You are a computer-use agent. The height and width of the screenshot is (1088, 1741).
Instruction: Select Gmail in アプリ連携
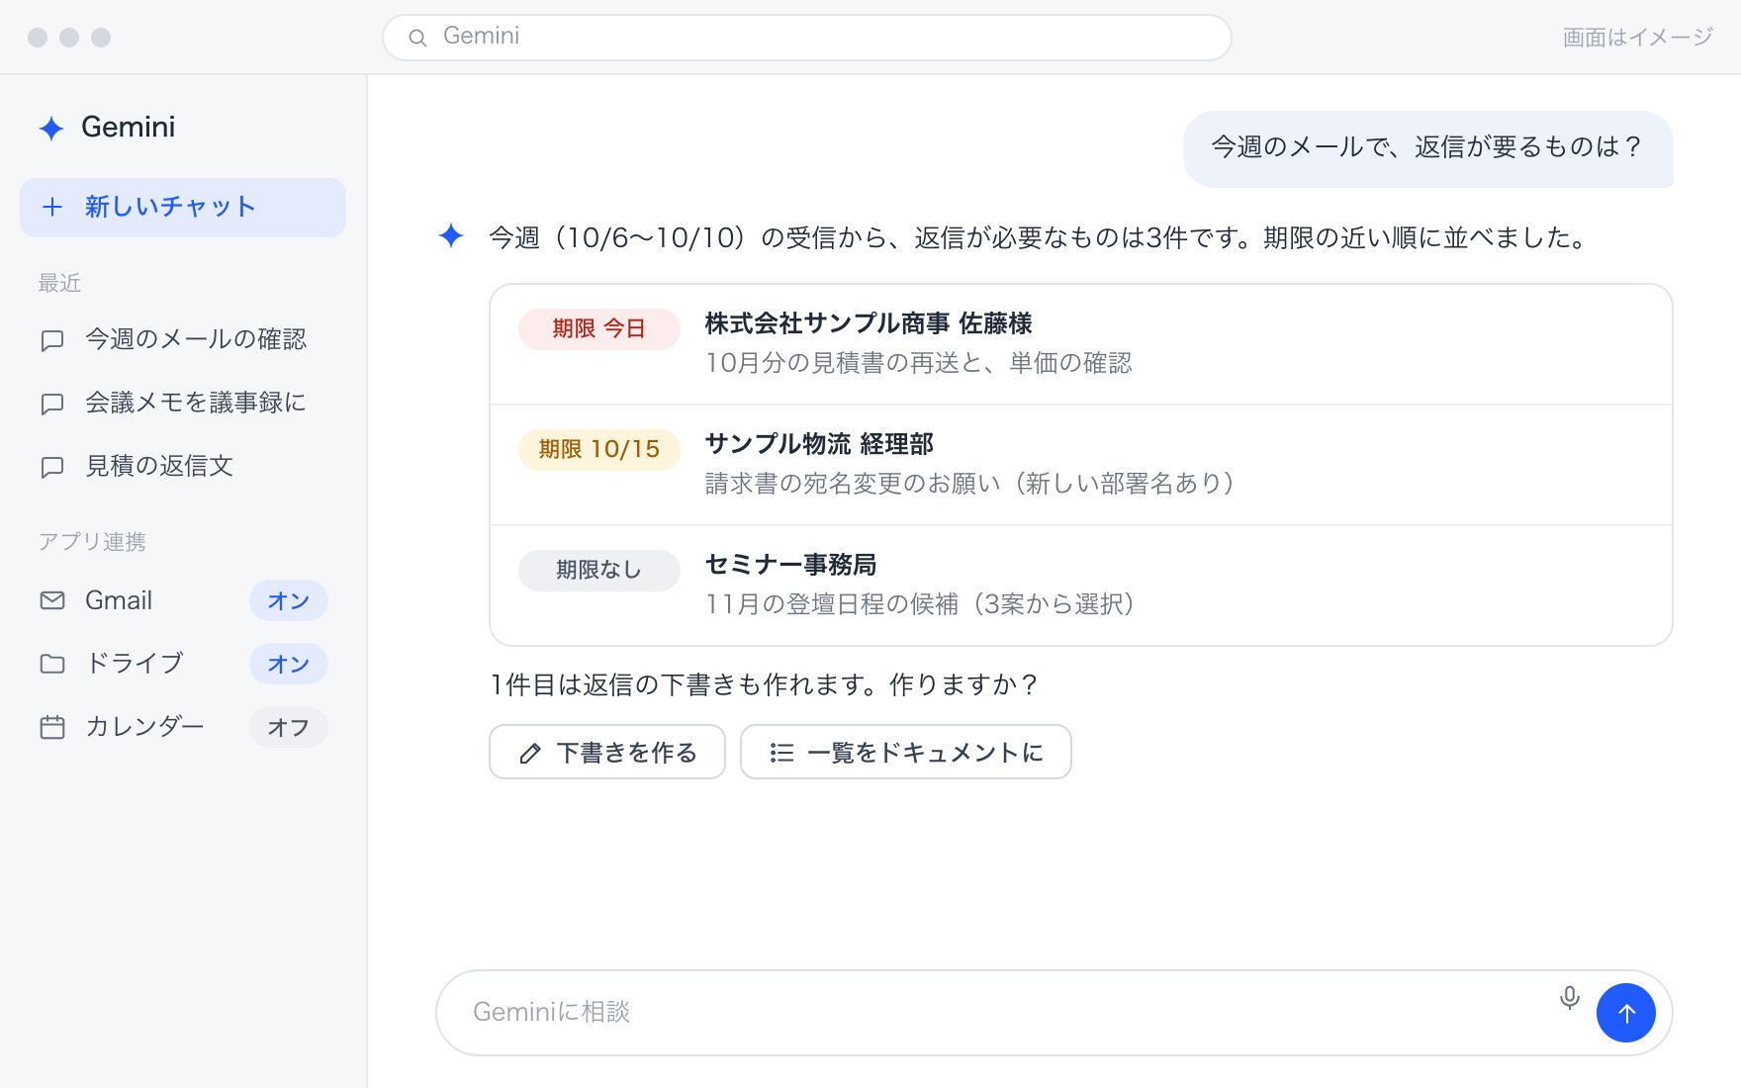pyautogui.click(x=119, y=600)
